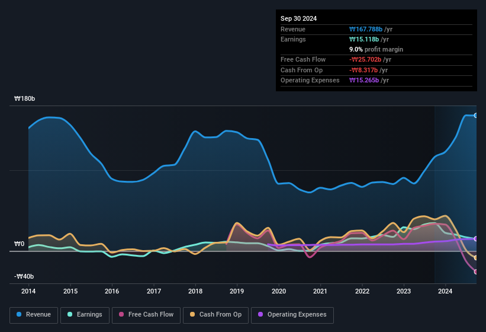Toggle the Revenue legend button

(x=34, y=315)
